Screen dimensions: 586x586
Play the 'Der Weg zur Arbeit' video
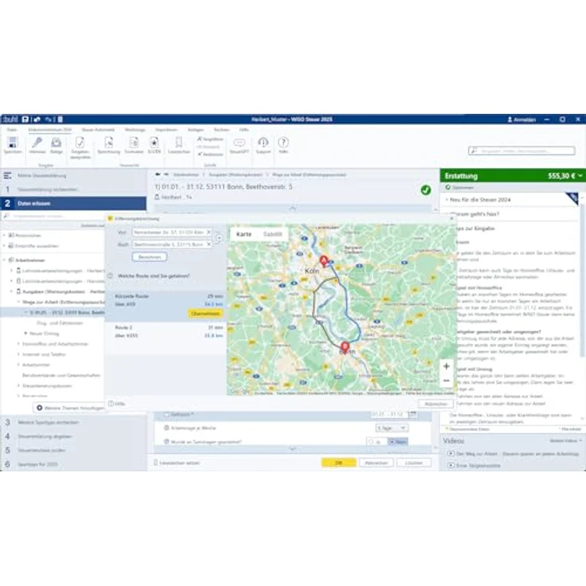point(451,453)
